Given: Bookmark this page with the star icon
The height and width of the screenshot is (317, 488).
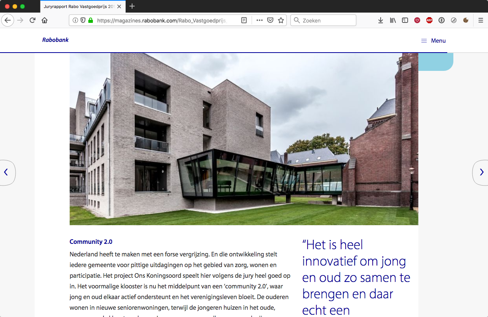Looking at the screenshot, I should click(x=281, y=21).
